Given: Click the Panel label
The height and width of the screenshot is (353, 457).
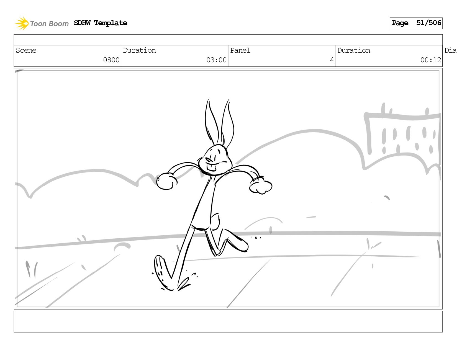Looking at the screenshot, I should click(x=240, y=50).
